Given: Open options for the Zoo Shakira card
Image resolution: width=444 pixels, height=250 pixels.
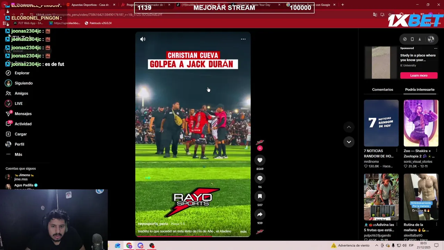Looking at the screenshot, I should click(x=436, y=151).
